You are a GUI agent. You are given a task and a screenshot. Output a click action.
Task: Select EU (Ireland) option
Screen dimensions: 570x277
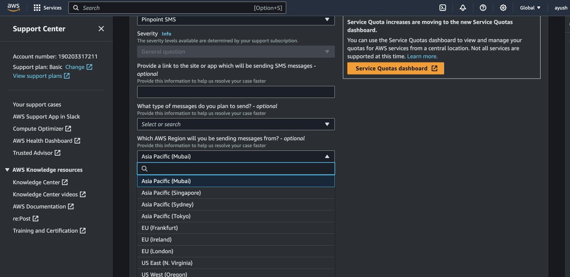236,239
